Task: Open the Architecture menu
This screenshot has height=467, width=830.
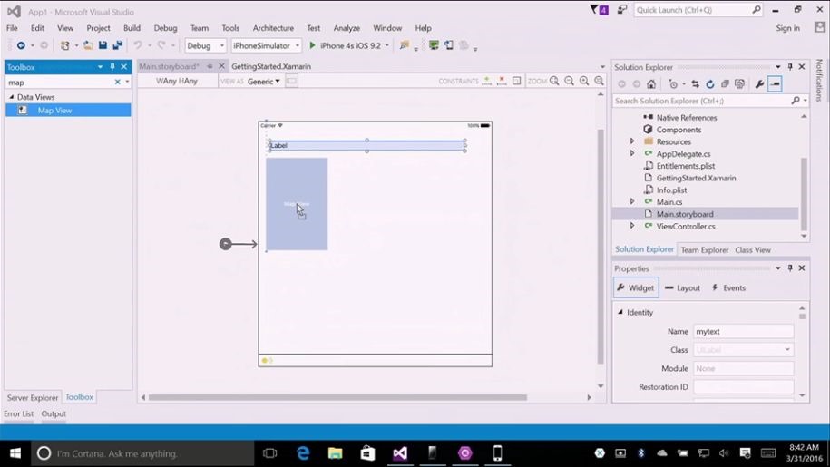Action: click(273, 28)
